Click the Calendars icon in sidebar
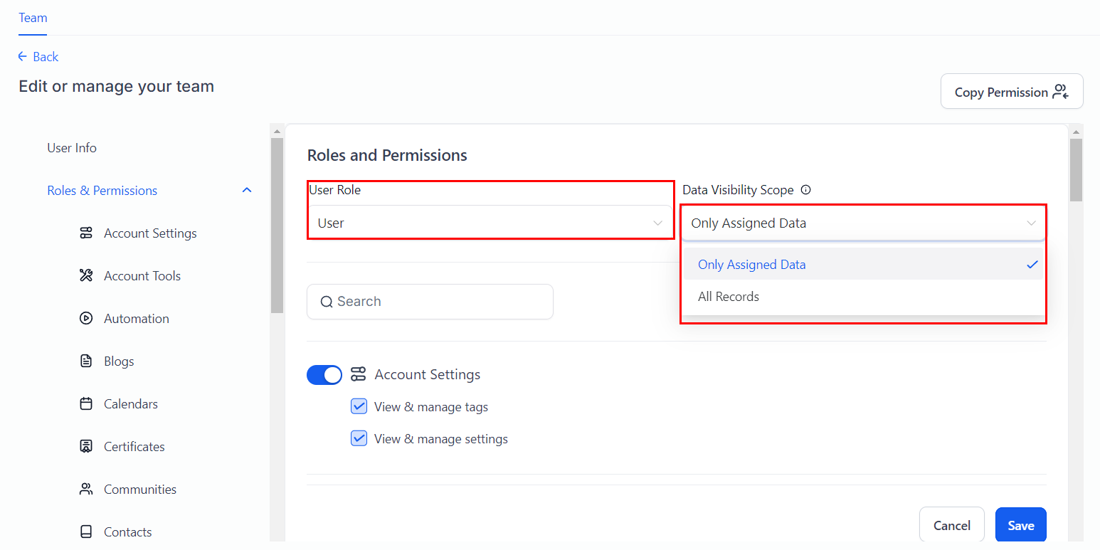This screenshot has height=550, width=1100. [x=86, y=404]
